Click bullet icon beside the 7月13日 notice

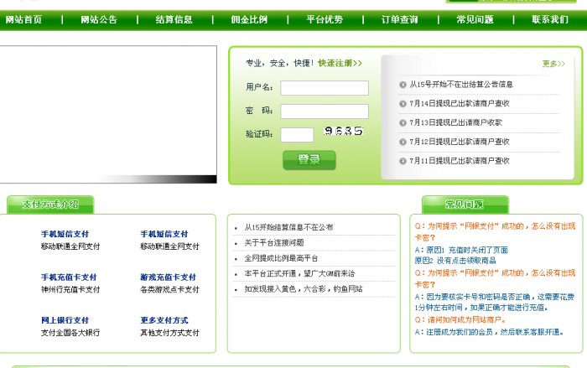pos(403,123)
